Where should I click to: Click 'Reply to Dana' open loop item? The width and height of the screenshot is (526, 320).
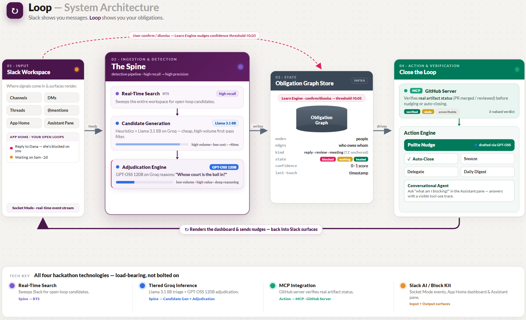tap(42, 148)
